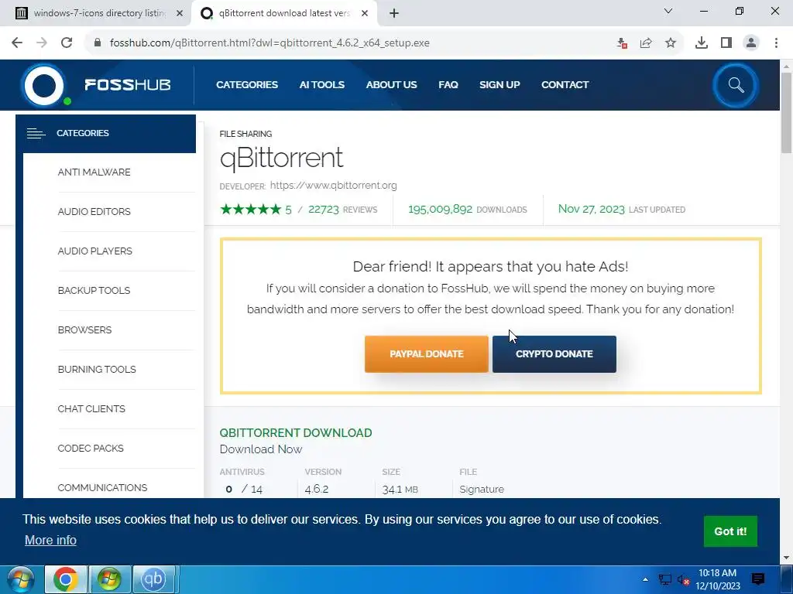Click the blocked download icon in address bar
Screen dimensions: 793x594
(x=622, y=43)
